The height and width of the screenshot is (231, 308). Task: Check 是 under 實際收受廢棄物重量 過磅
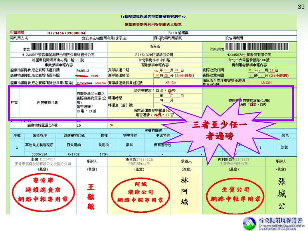(251, 105)
